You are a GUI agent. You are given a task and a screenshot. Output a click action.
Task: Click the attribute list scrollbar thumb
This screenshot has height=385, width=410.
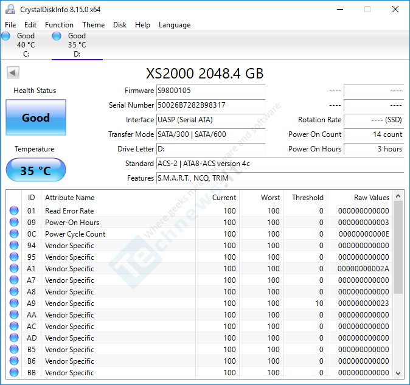point(398,248)
